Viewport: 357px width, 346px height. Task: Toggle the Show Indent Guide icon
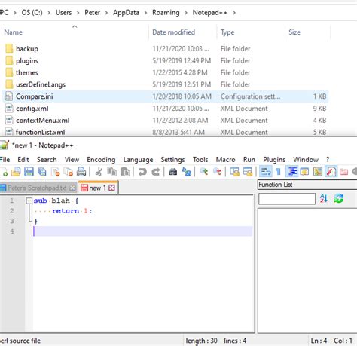[x=292, y=172]
